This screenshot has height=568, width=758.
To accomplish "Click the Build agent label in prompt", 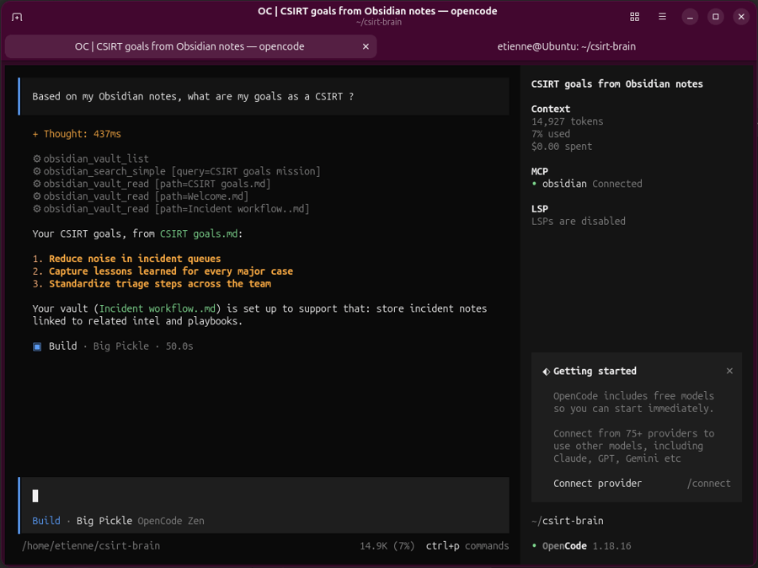I will click(46, 521).
